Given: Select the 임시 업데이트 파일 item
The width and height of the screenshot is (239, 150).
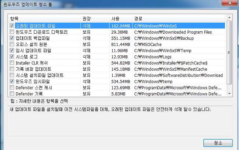Looking at the screenshot, I should (33, 50).
